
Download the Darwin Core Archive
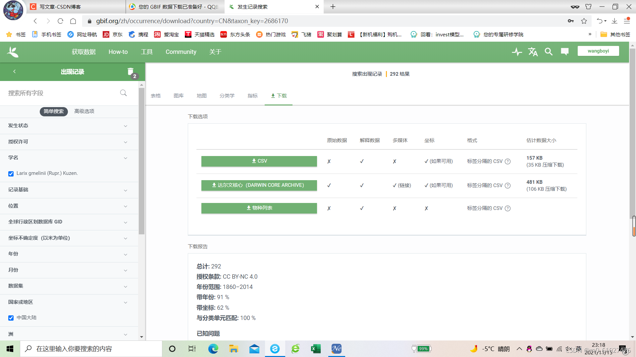[x=259, y=185]
